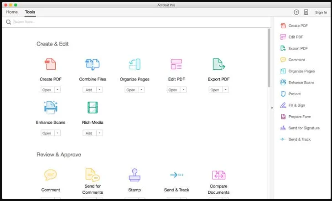The width and height of the screenshot is (332, 201).
Task: Click the Send & Track arrow icon in main area
Action: click(176, 175)
